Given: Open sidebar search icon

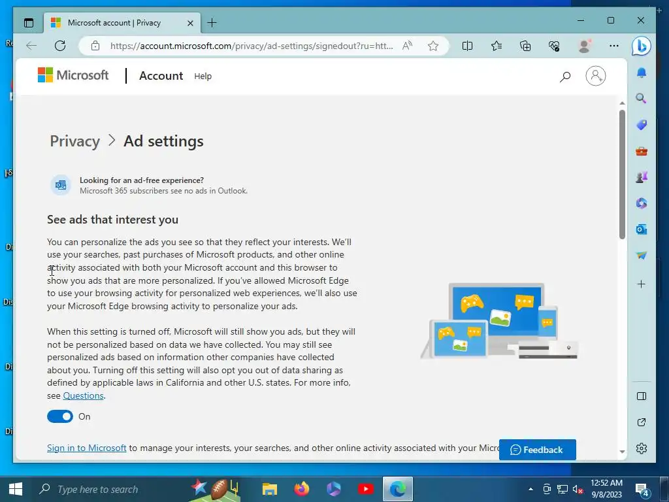Looking at the screenshot, I should coord(642,98).
